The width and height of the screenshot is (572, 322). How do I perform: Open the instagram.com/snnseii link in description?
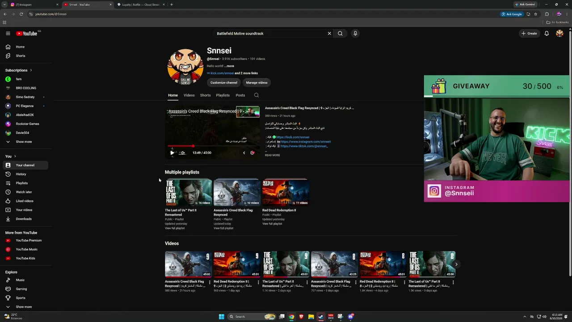(x=306, y=142)
